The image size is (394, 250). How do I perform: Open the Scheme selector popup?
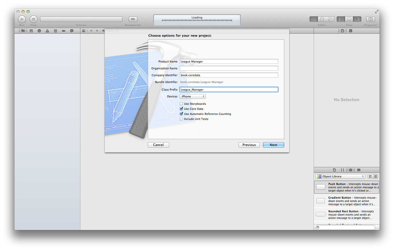(81, 19)
